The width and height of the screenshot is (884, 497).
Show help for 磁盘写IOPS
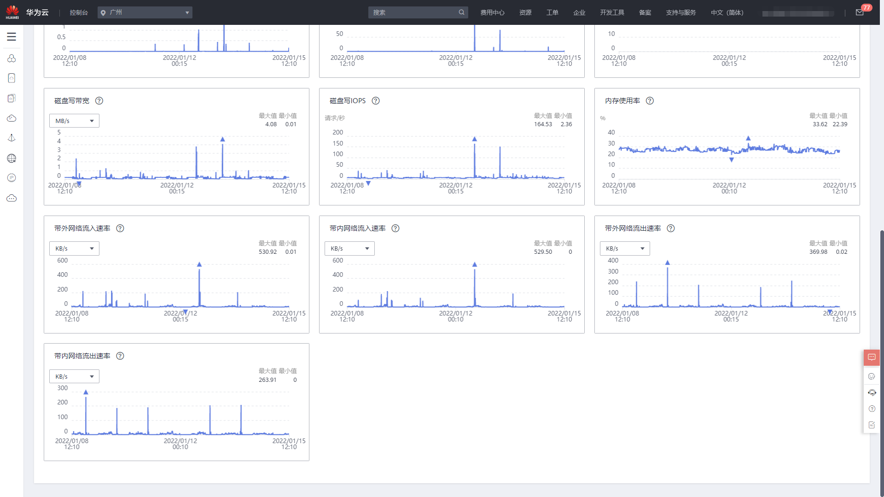pos(376,101)
